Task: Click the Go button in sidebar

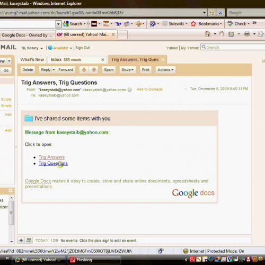Action: click(x=6, y=70)
